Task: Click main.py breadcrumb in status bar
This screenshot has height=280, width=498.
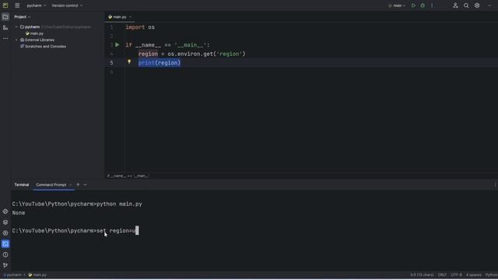Action: (37, 275)
